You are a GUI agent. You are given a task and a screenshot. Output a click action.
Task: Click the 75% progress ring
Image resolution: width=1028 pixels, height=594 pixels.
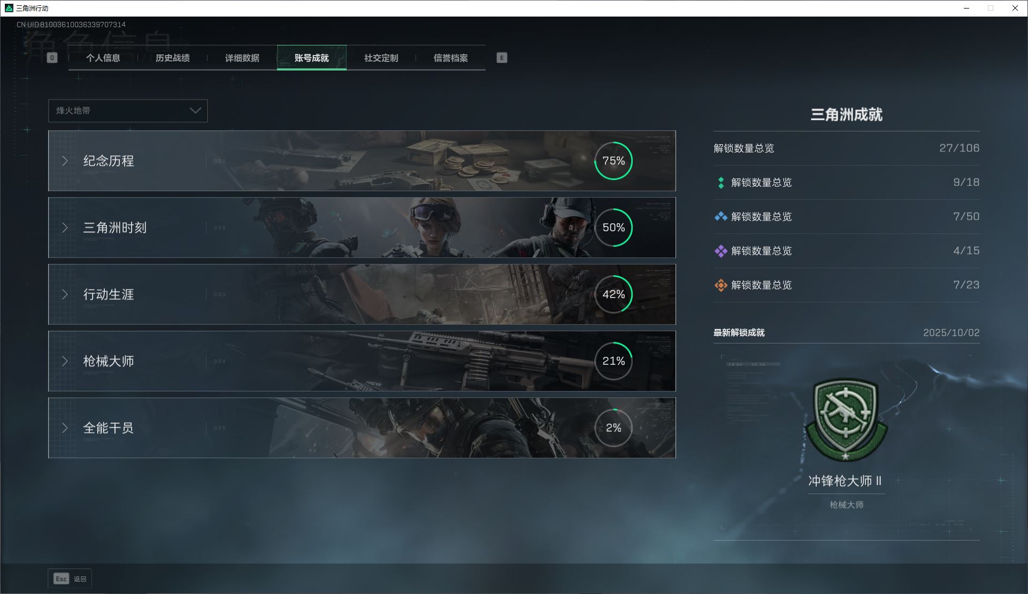point(613,161)
